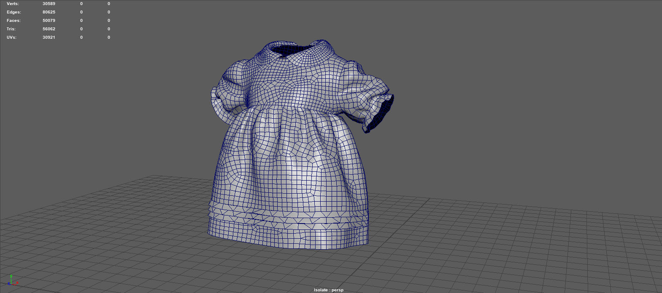
Task: Click the "UVs:" poly count label
Action: tap(12, 37)
